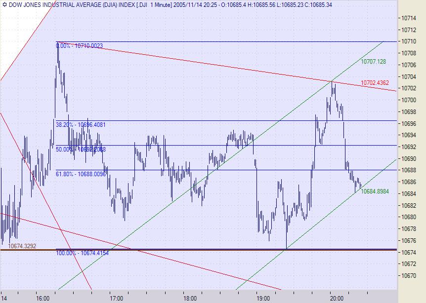Click the green trendline value 10707.128
Viewport: 426px width, 303px height.
tap(373, 62)
